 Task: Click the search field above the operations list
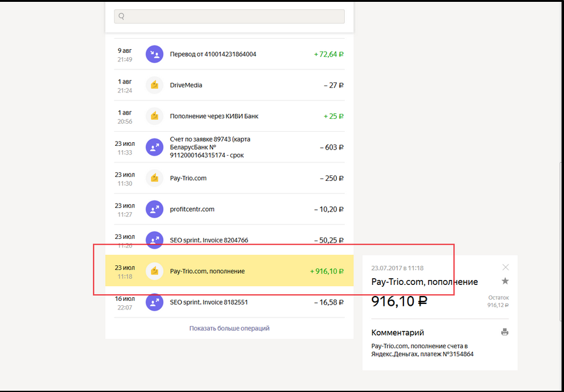point(229,17)
